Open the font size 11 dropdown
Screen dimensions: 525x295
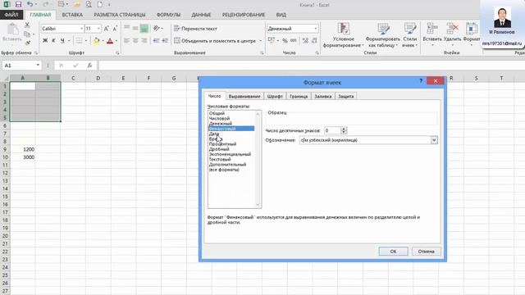[98, 29]
